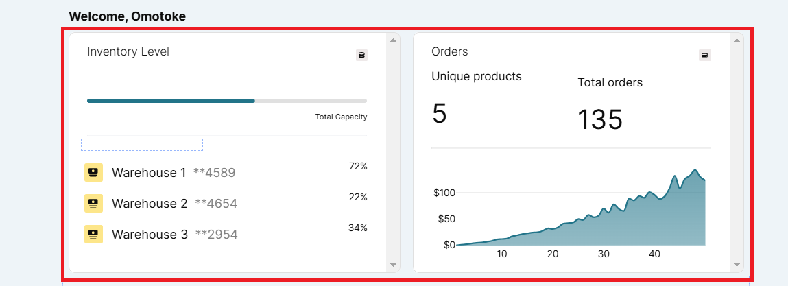This screenshot has height=286, width=788.
Task: Click the 40 tick on chart x-axis
Action: (x=654, y=254)
